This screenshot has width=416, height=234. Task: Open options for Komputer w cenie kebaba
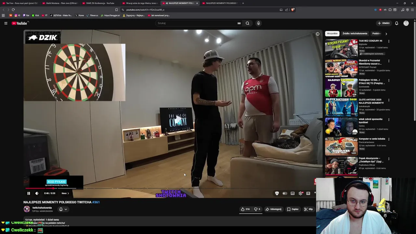pyautogui.click(x=389, y=139)
